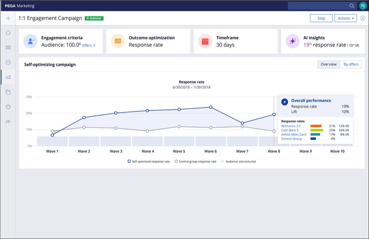Click in the top search field
The image size is (369, 239).
pyautogui.click(x=318, y=6)
